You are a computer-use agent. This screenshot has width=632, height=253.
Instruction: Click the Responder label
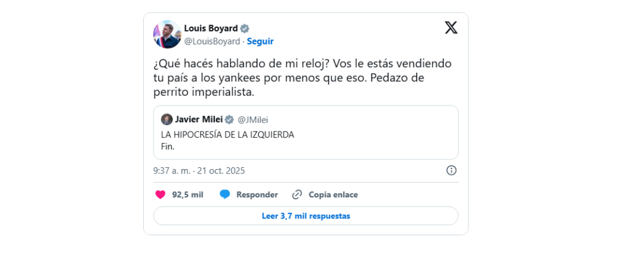(257, 194)
